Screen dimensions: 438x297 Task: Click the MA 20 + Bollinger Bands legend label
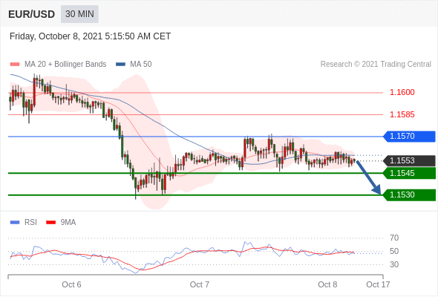pyautogui.click(x=65, y=65)
